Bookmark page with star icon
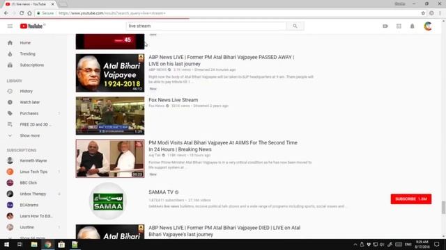The width and height of the screenshot is (446, 250). tap(423, 13)
